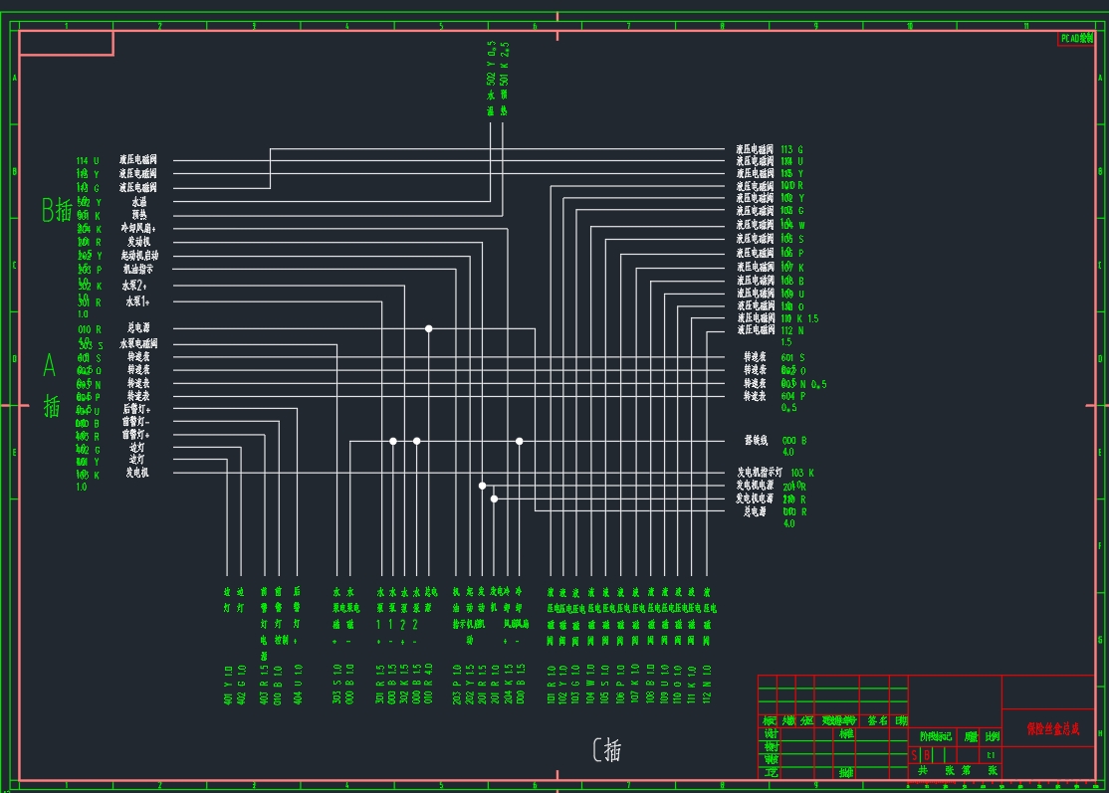Click the '112 N' wire code on right
The image size is (1109, 793).
792,330
